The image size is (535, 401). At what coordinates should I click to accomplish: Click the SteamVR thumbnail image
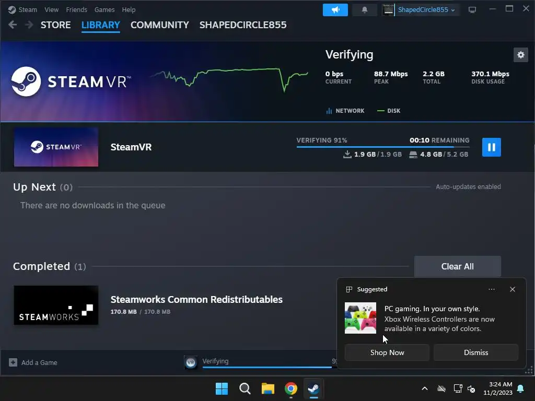point(56,147)
